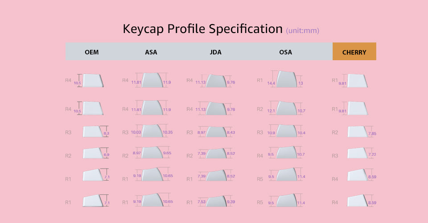Viewport: 428px width, 223px height.
Task: Select the Cherry R3 keycap labeled 7.22
Action: click(x=358, y=153)
